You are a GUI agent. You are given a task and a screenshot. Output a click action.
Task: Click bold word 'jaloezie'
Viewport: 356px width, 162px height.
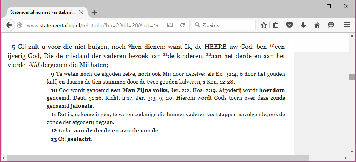coord(82,106)
